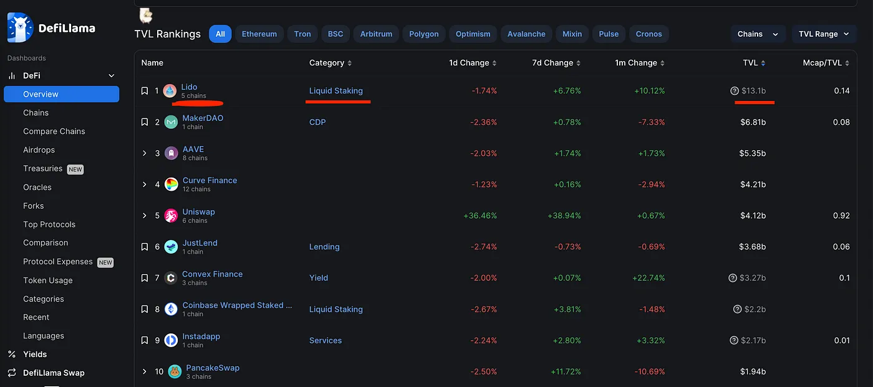This screenshot has height=387, width=873.
Task: Open the Liquid Staking category link for Lido
Action: (x=335, y=91)
